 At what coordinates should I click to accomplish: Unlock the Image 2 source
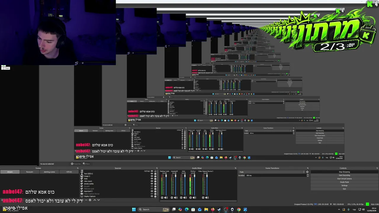pyautogui.click(x=155, y=176)
